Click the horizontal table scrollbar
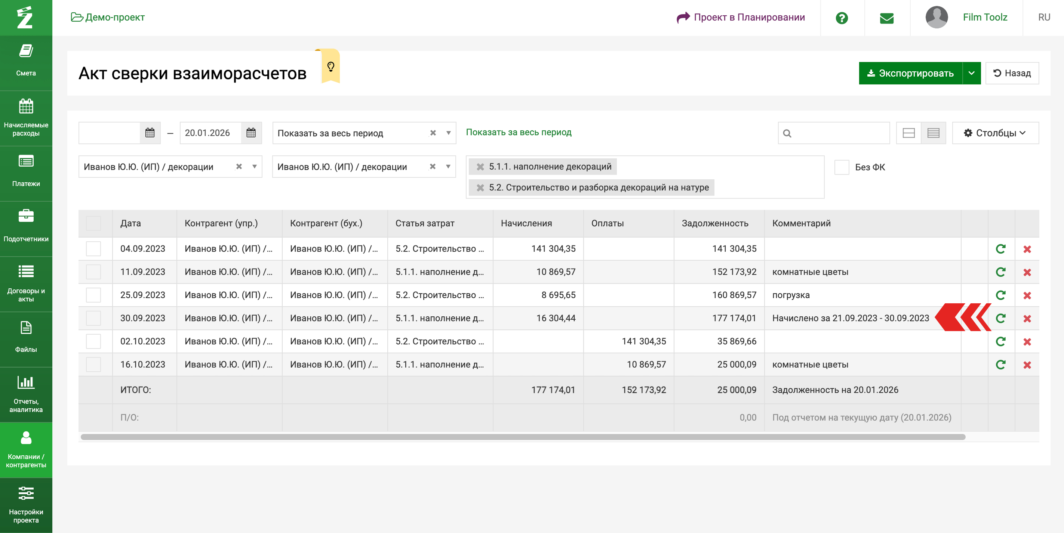Image resolution: width=1064 pixels, height=533 pixels. click(x=523, y=437)
